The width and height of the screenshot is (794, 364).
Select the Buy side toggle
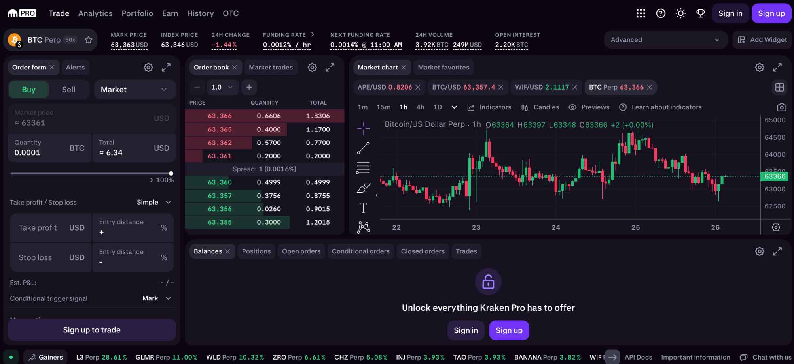(x=28, y=90)
